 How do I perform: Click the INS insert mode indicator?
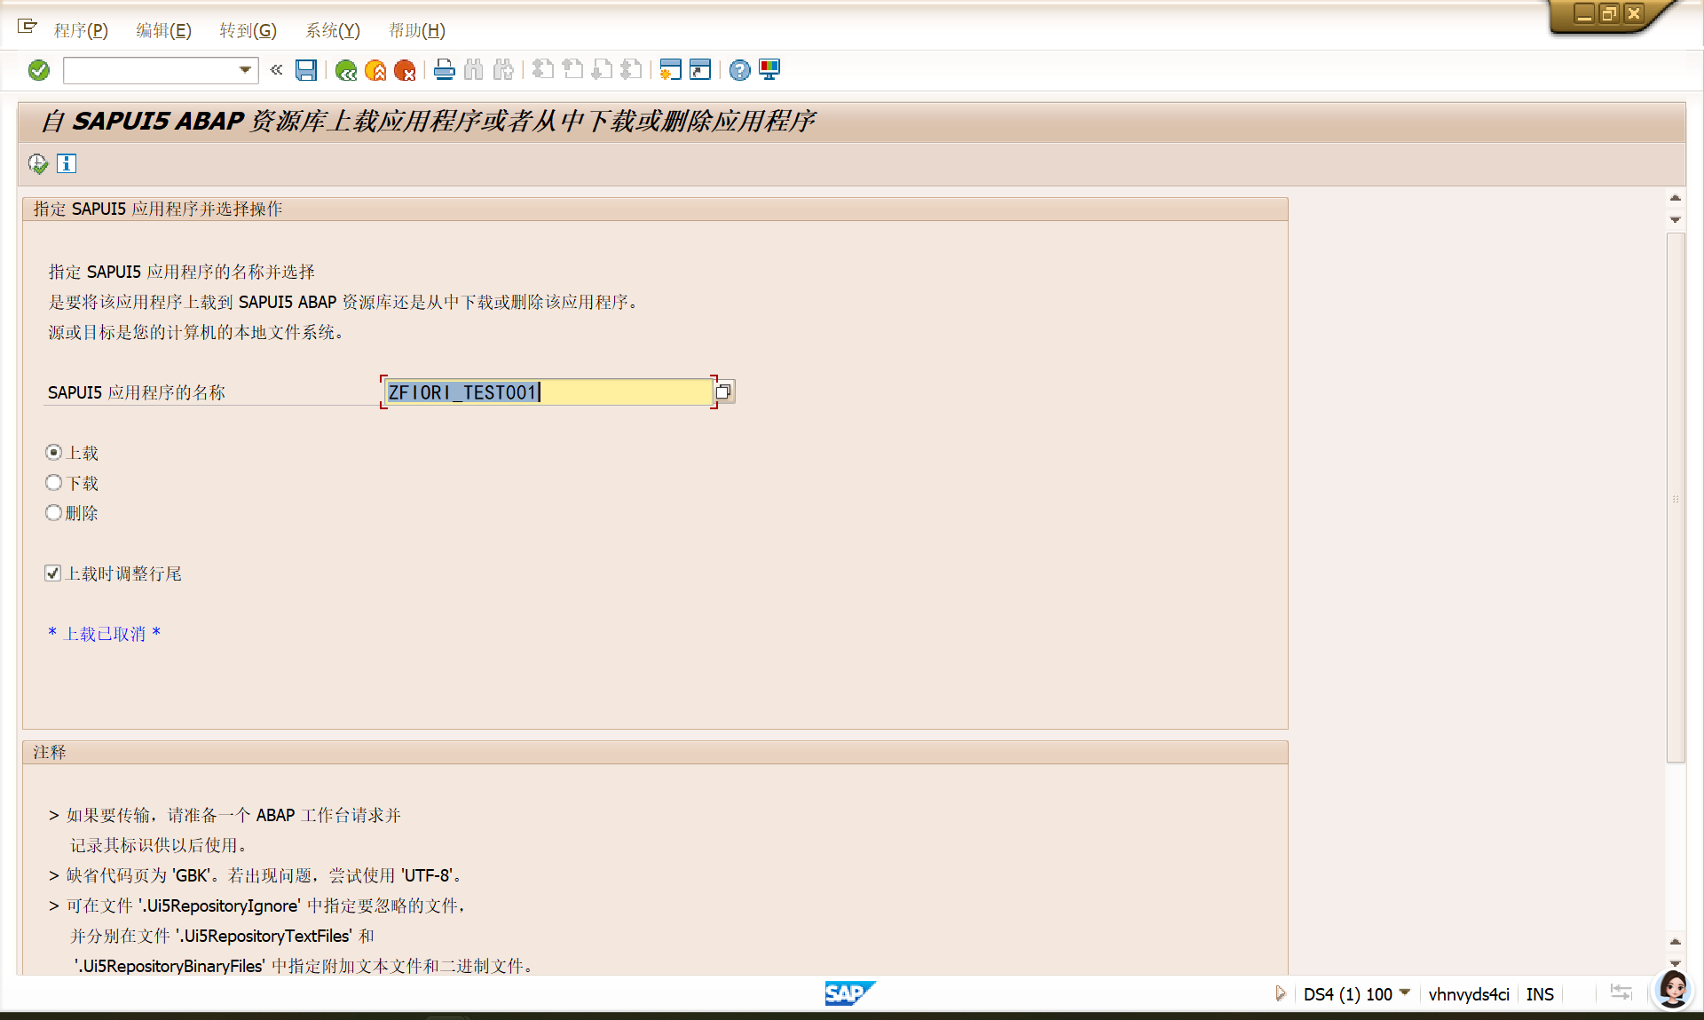point(1540,994)
